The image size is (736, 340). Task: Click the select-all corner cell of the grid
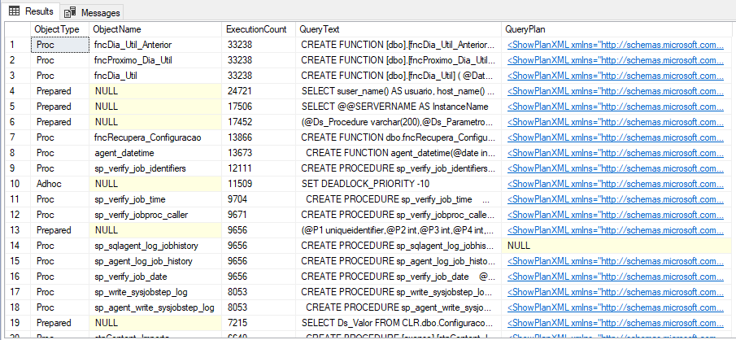(x=15, y=28)
